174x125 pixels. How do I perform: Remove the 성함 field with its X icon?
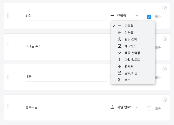[165, 8]
